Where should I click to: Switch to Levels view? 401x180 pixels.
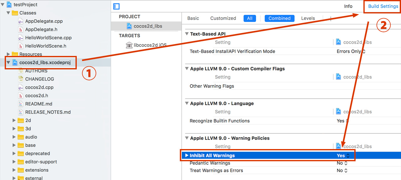308,18
